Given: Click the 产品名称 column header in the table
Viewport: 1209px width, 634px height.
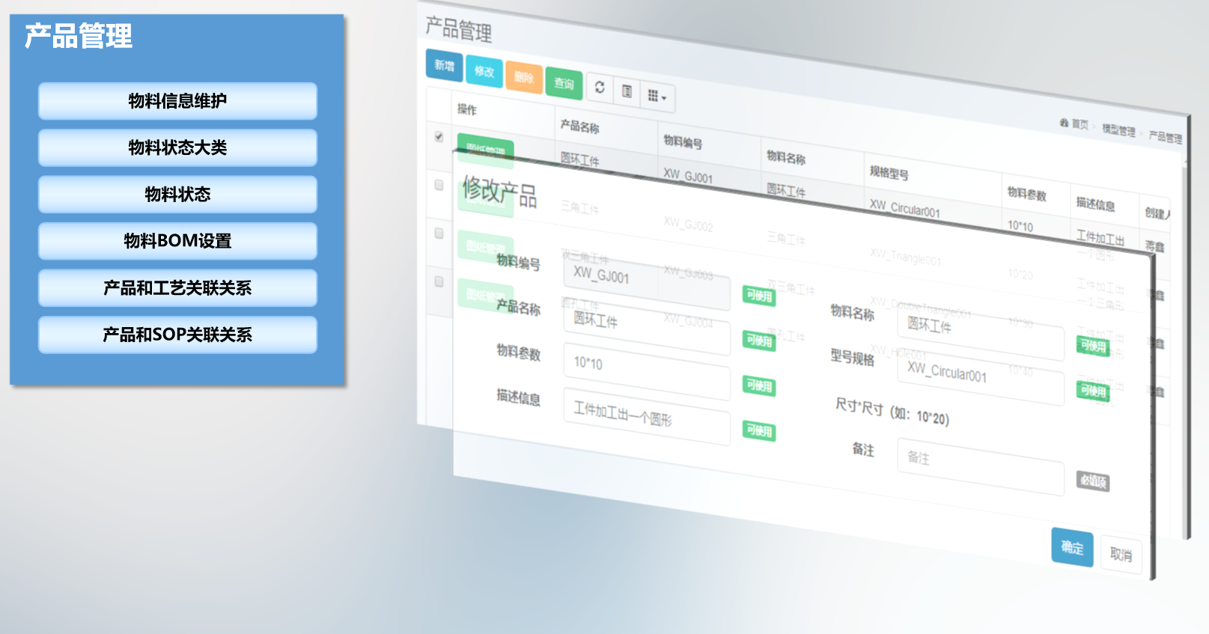Looking at the screenshot, I should point(580,127).
